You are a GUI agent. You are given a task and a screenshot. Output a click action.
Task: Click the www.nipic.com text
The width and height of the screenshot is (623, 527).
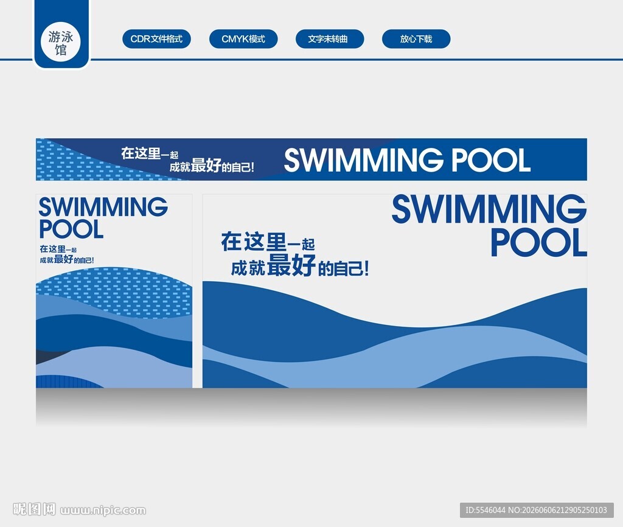(103, 511)
